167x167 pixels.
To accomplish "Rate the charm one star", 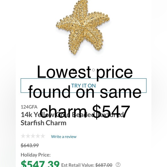I will [x=23, y=136].
